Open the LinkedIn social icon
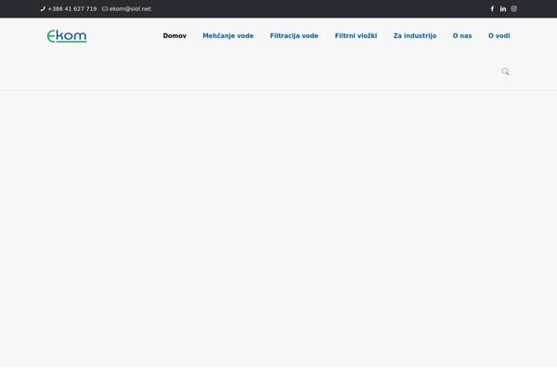Screen dimensions: 557x371 coord(503,9)
